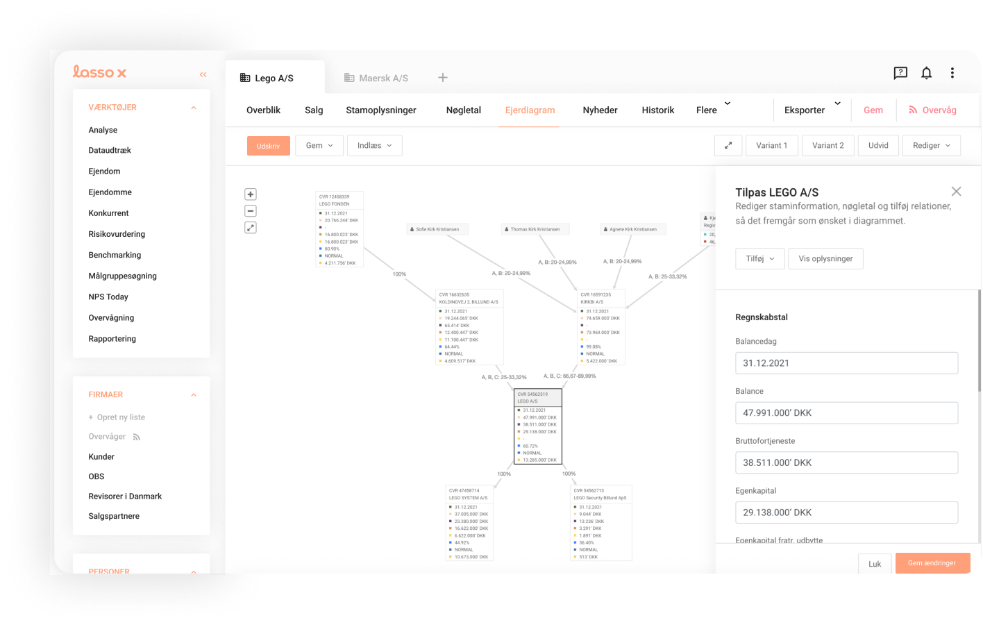
Task: Select the LEGO FONDEN node in diagram
Action: click(339, 229)
